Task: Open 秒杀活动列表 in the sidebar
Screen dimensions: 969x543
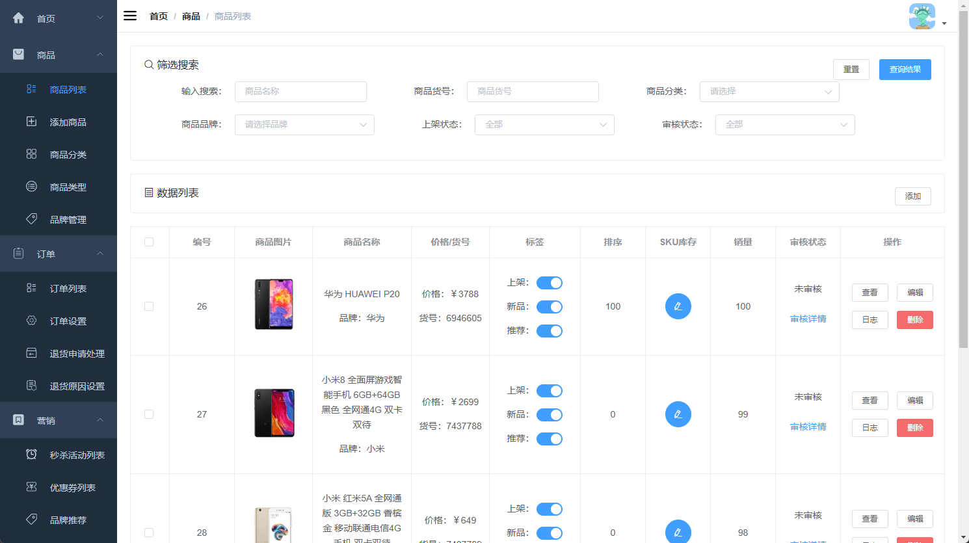Action: tap(77, 455)
